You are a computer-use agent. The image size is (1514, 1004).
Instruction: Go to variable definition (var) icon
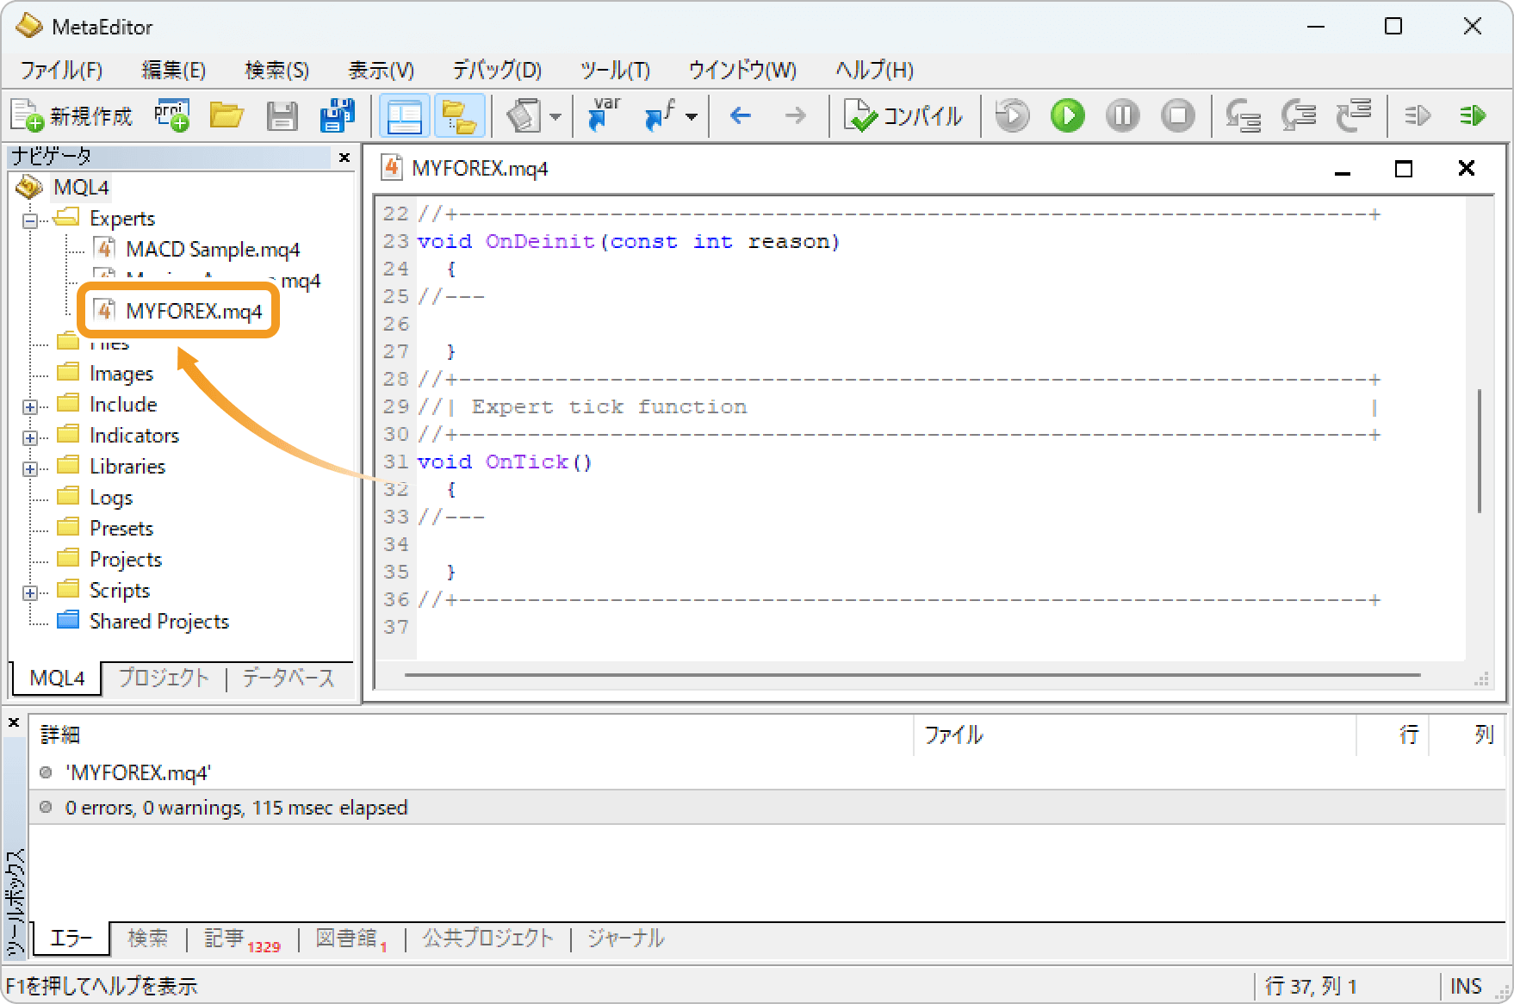coord(604,115)
